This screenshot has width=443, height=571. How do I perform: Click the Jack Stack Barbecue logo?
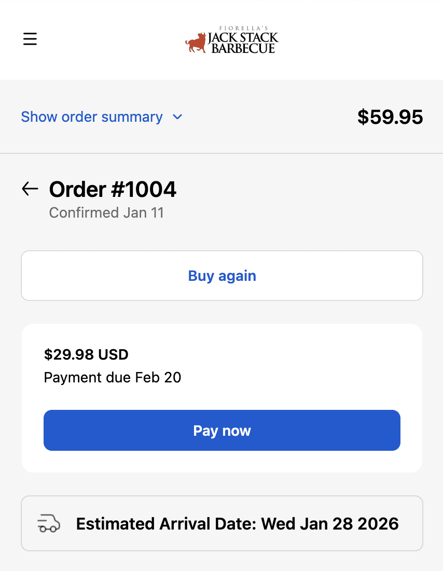tap(231, 40)
